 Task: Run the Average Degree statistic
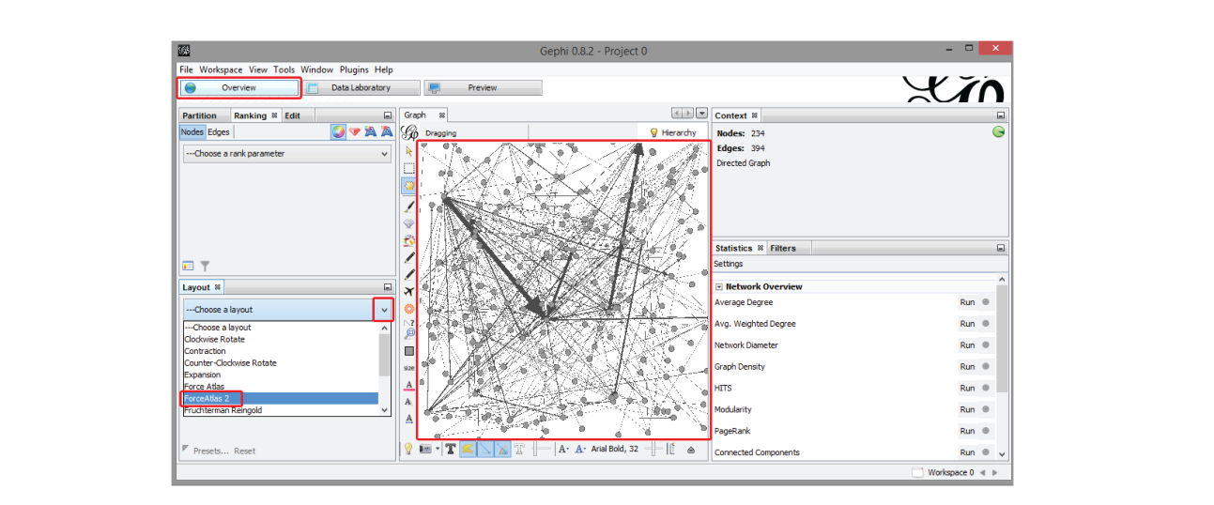(x=967, y=302)
